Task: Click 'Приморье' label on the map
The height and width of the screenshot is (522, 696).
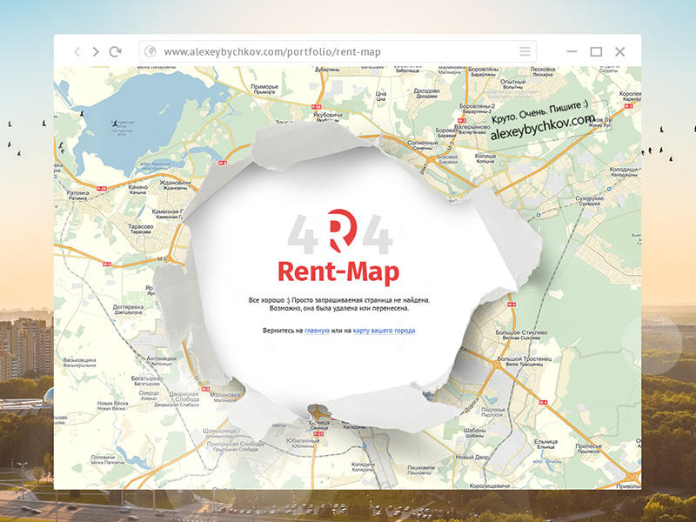Action: coord(264,86)
